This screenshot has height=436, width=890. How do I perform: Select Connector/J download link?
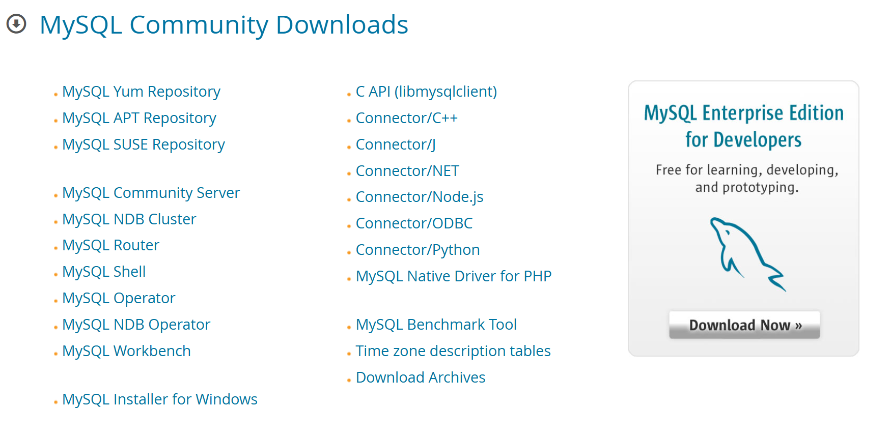point(396,144)
